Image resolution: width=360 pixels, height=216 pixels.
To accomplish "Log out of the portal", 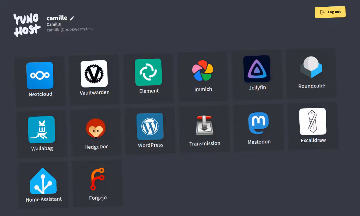I will 330,12.
